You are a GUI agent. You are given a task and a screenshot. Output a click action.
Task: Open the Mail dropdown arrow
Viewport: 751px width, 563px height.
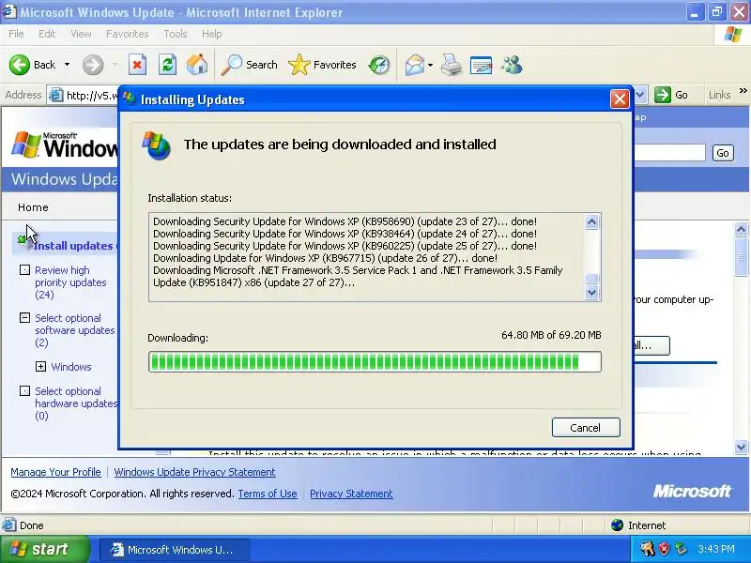tap(430, 65)
